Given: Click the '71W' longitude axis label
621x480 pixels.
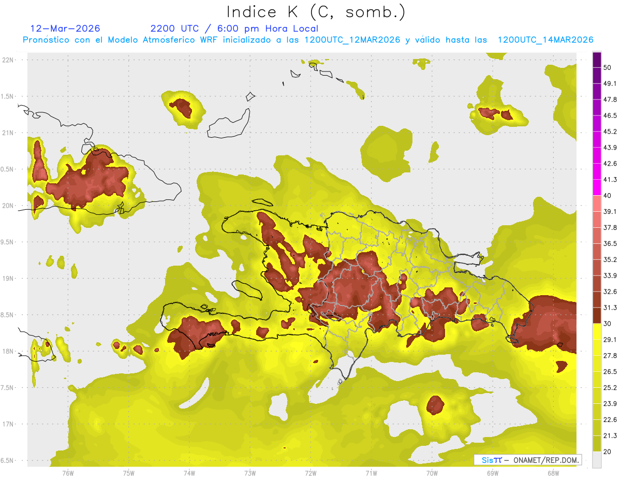Looking at the screenshot, I should (x=371, y=473).
